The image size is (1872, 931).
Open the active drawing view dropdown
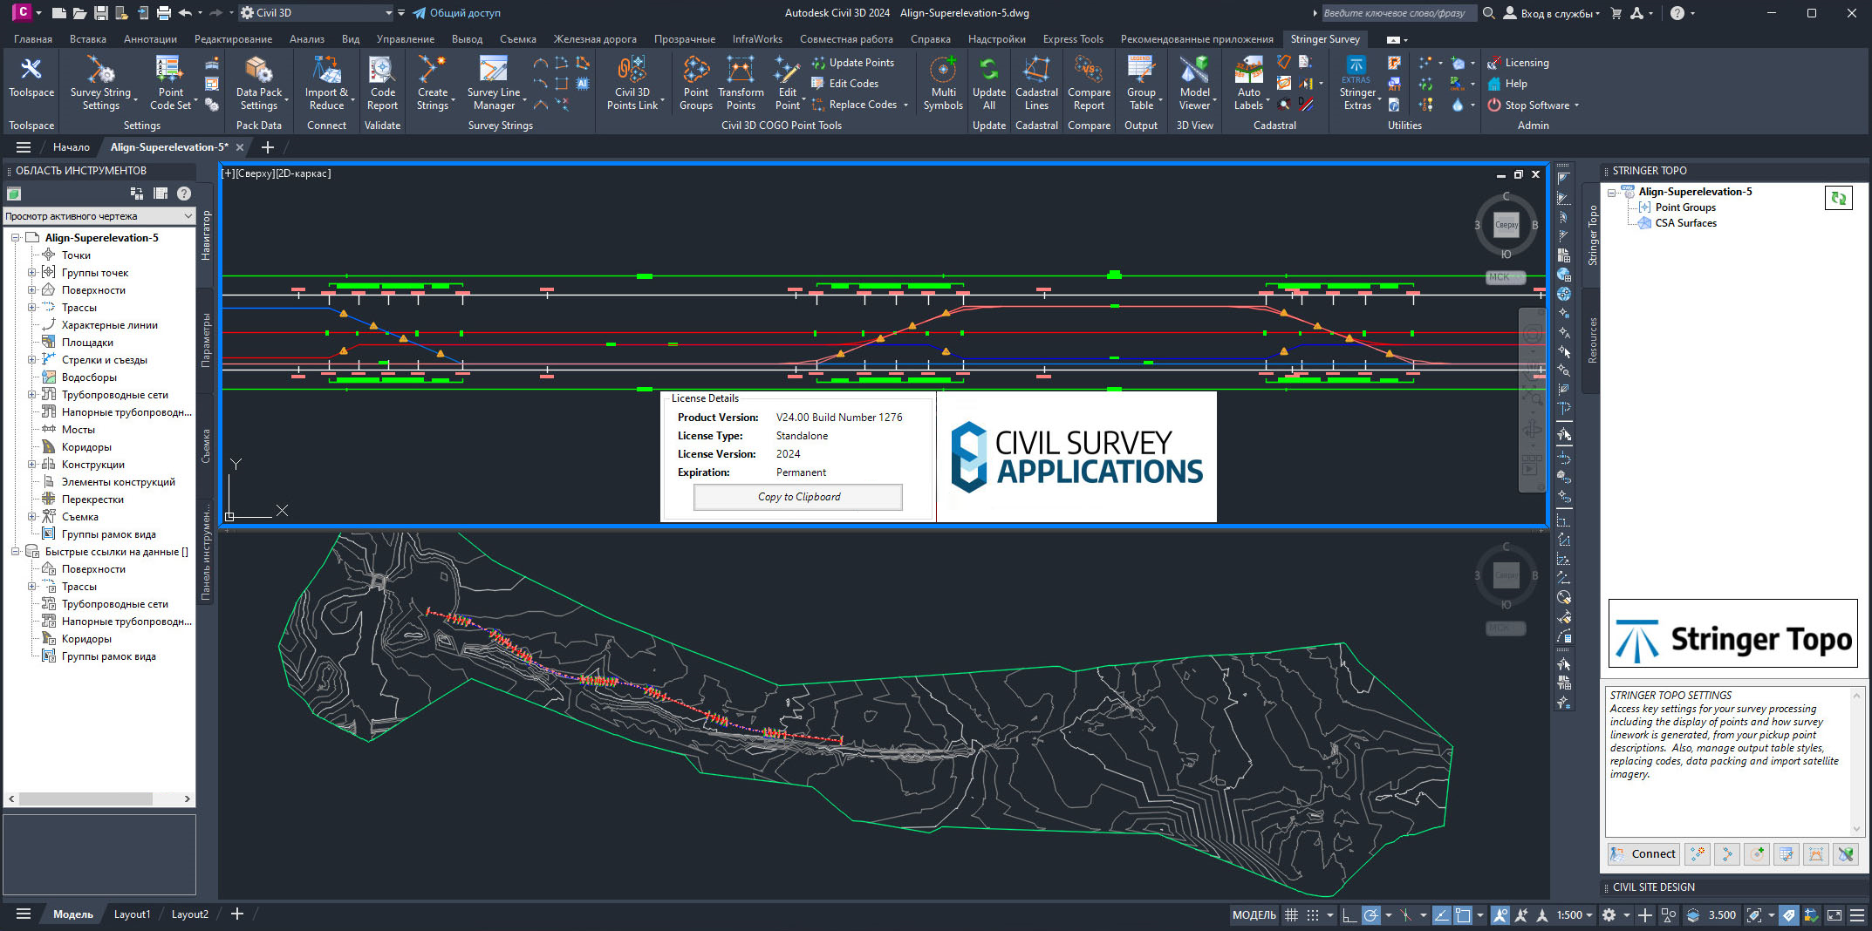99,216
